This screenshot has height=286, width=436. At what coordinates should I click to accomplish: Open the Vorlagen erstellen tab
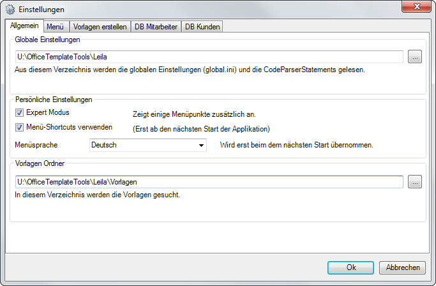coord(100,26)
